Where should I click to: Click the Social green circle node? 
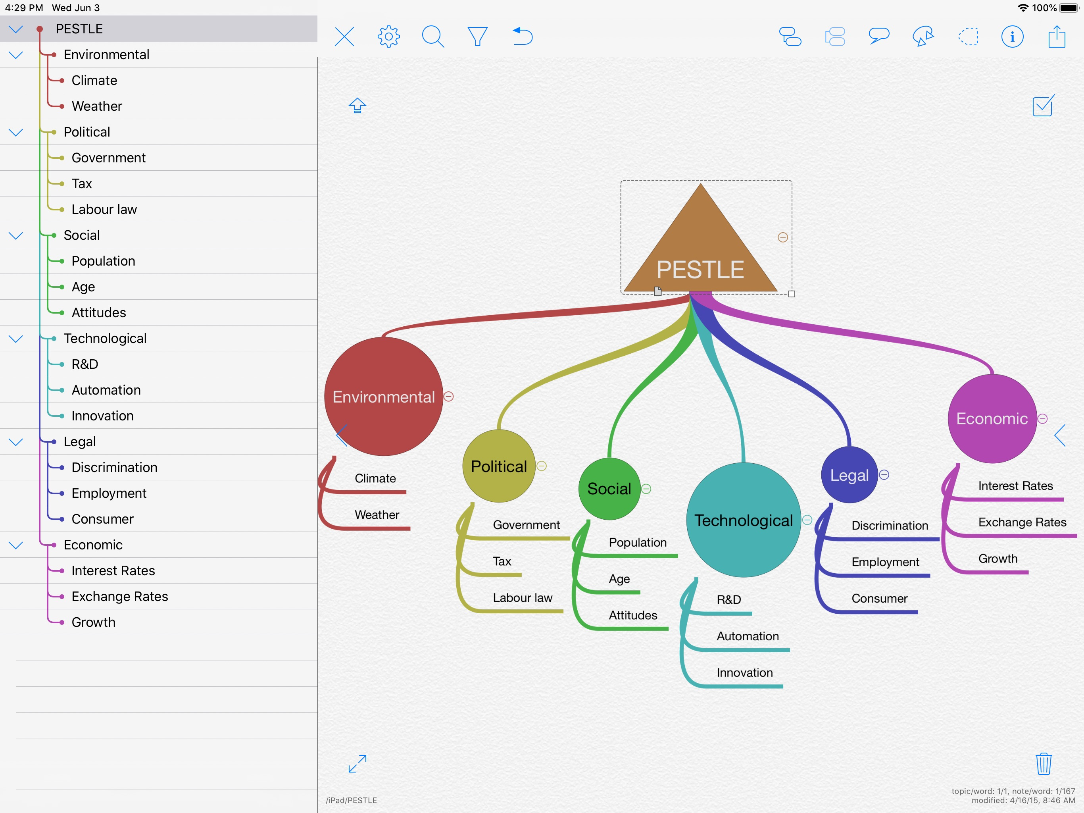tap(609, 489)
